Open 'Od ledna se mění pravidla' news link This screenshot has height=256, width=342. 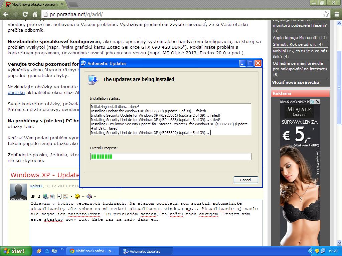click(x=300, y=66)
